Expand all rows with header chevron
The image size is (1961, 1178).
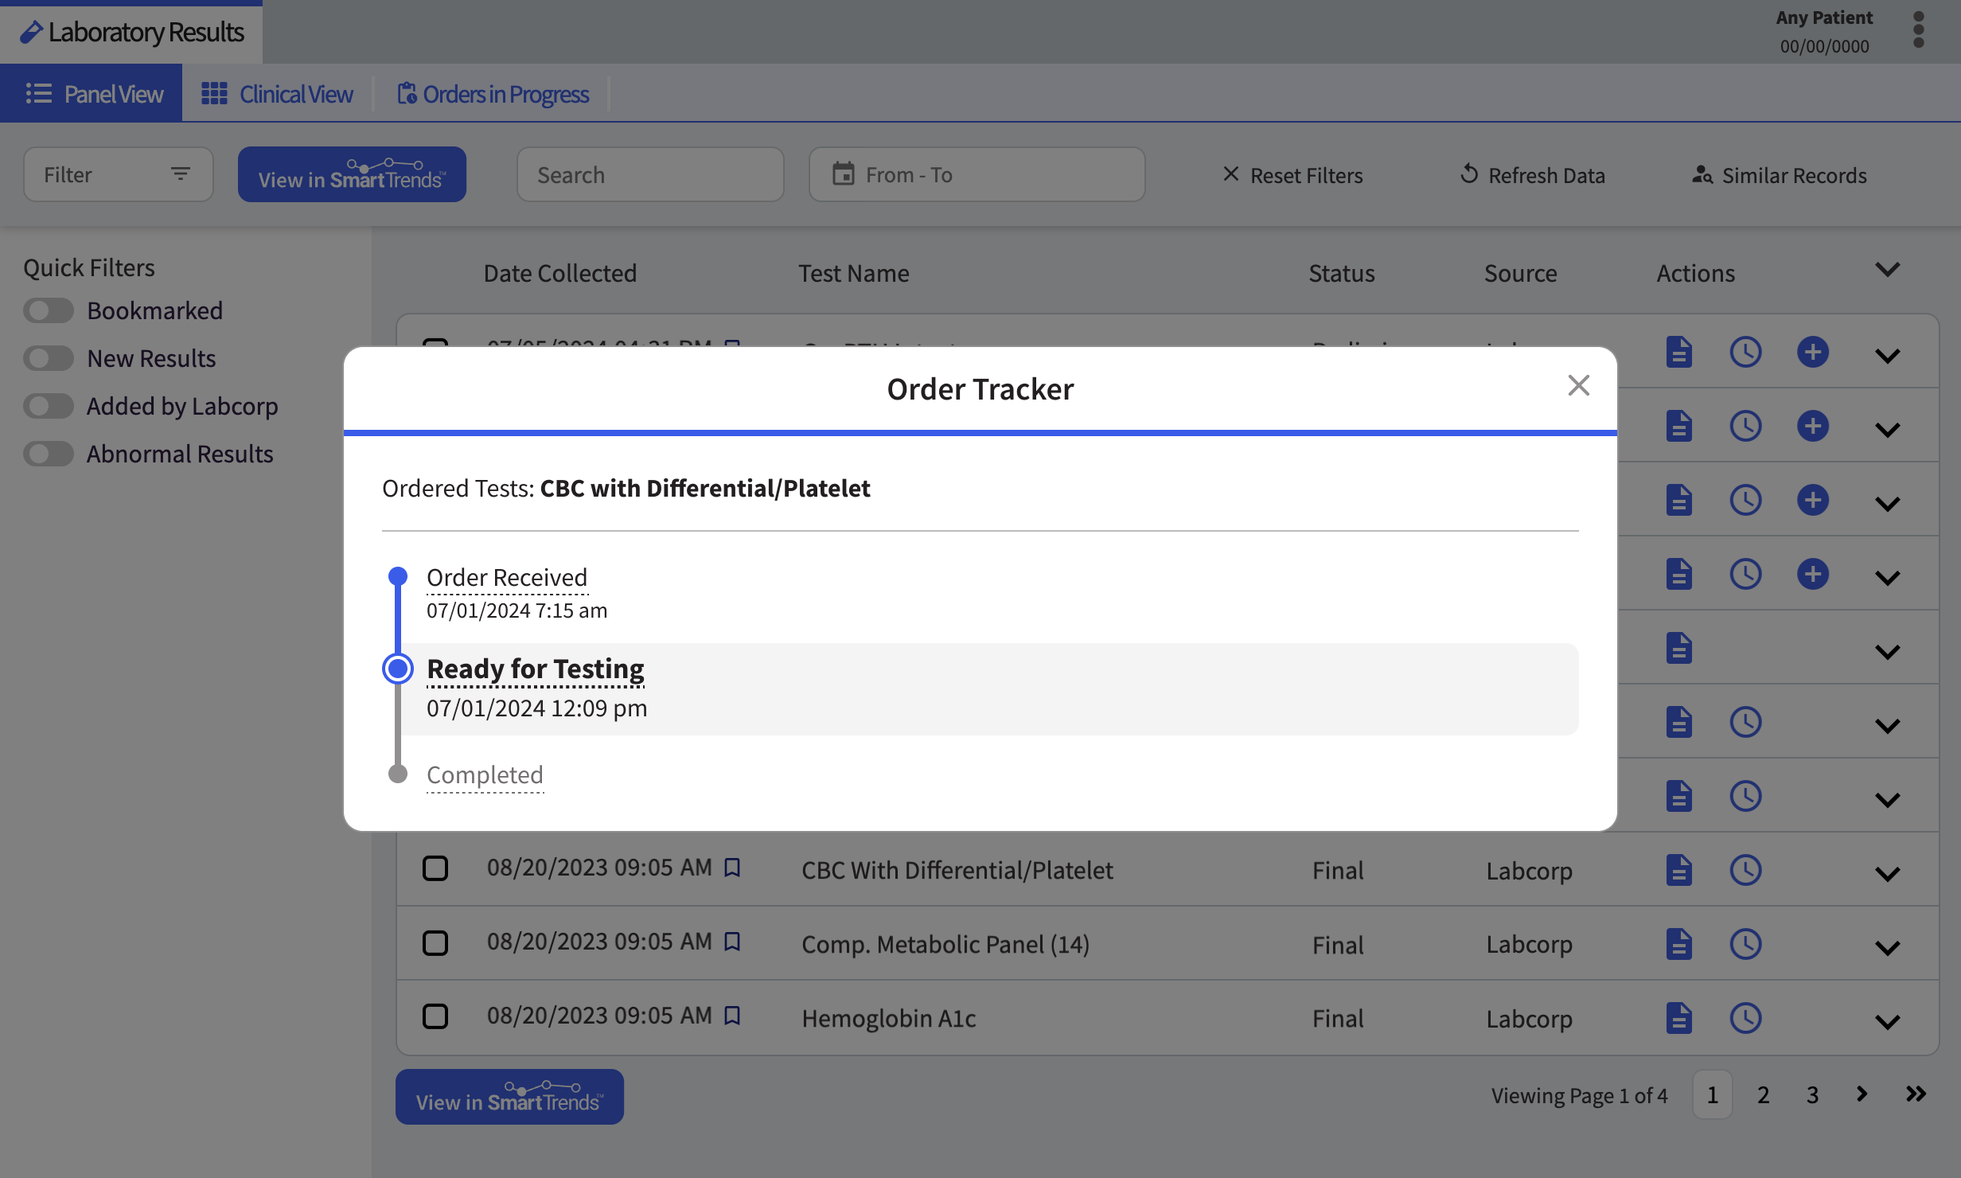pos(1888,269)
